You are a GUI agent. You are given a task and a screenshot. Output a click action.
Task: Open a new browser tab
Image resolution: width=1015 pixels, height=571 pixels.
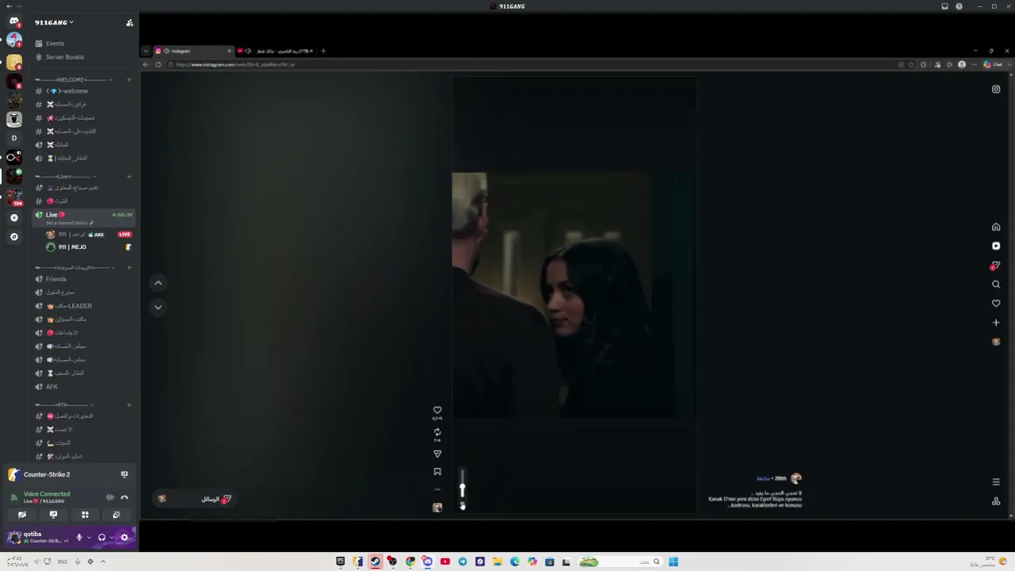click(323, 51)
